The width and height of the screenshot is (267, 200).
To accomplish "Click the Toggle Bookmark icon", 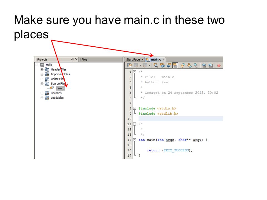I will click(x=196, y=66).
